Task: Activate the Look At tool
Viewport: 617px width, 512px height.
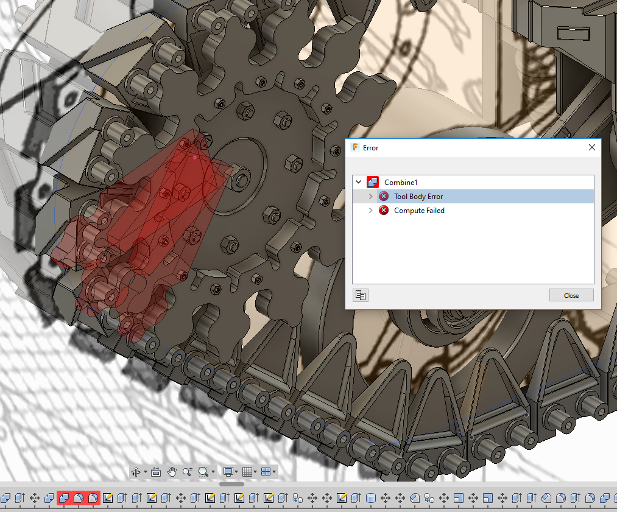Action: [155, 471]
